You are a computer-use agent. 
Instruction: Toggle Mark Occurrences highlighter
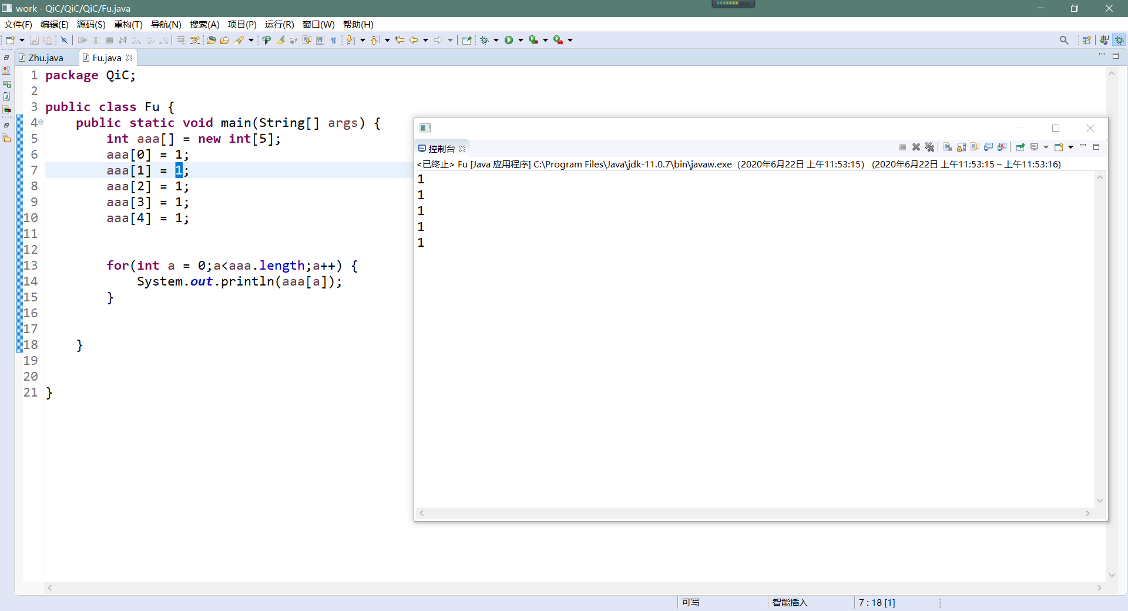[x=280, y=40]
